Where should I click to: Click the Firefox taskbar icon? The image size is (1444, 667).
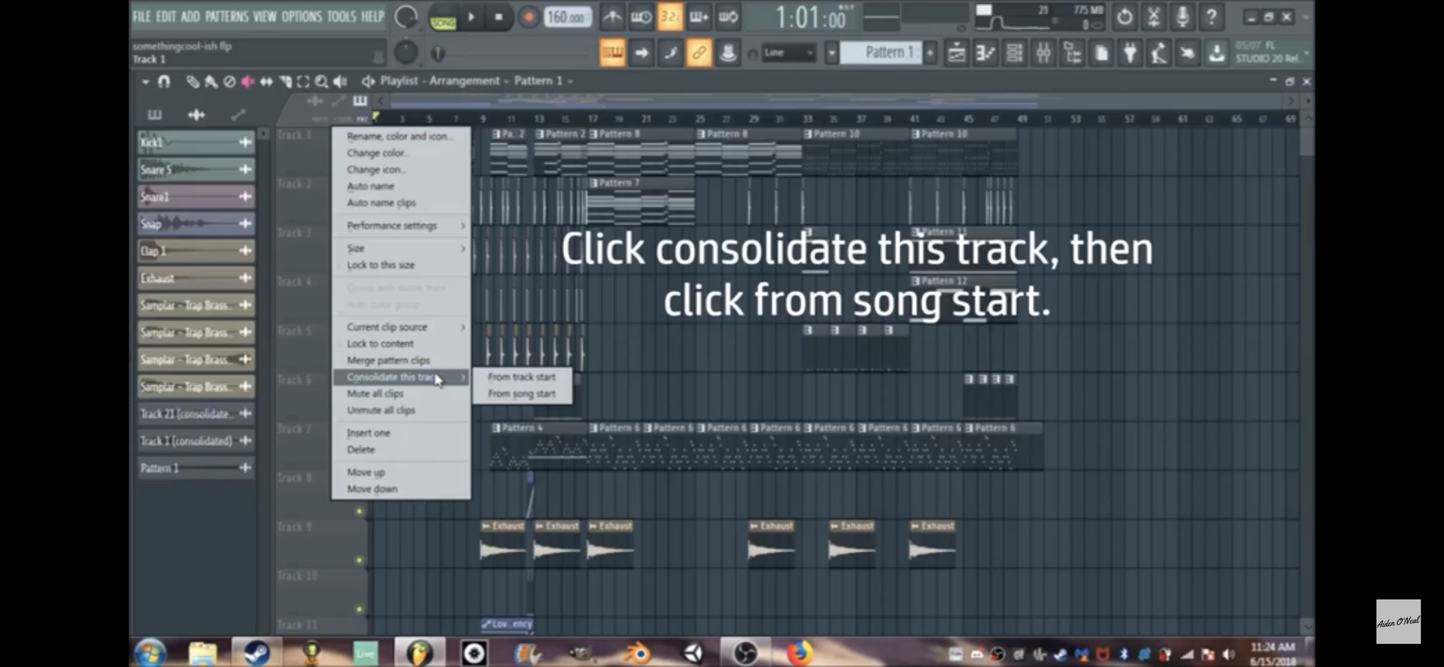click(799, 653)
